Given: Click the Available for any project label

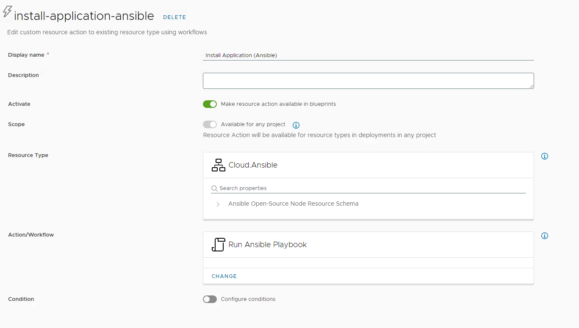Looking at the screenshot, I should click(x=253, y=124).
